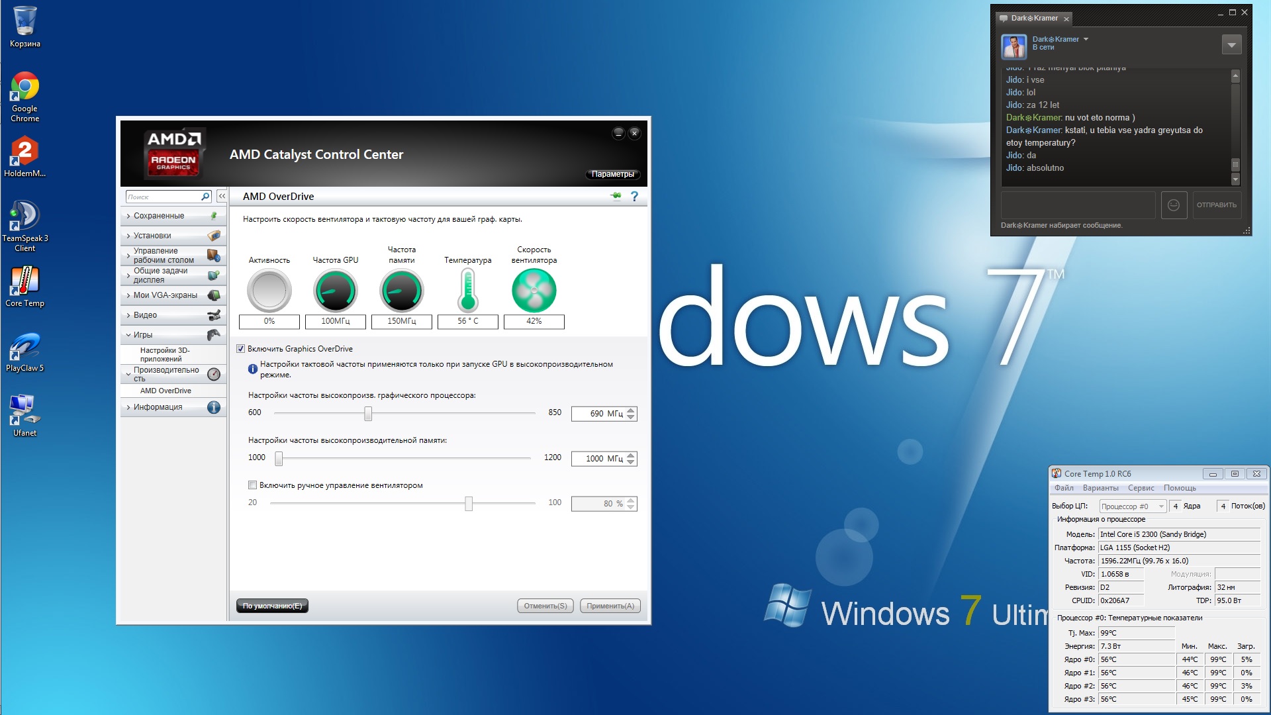
Task: Expand the Мои VGA-экраны section
Action: pyautogui.click(x=173, y=295)
